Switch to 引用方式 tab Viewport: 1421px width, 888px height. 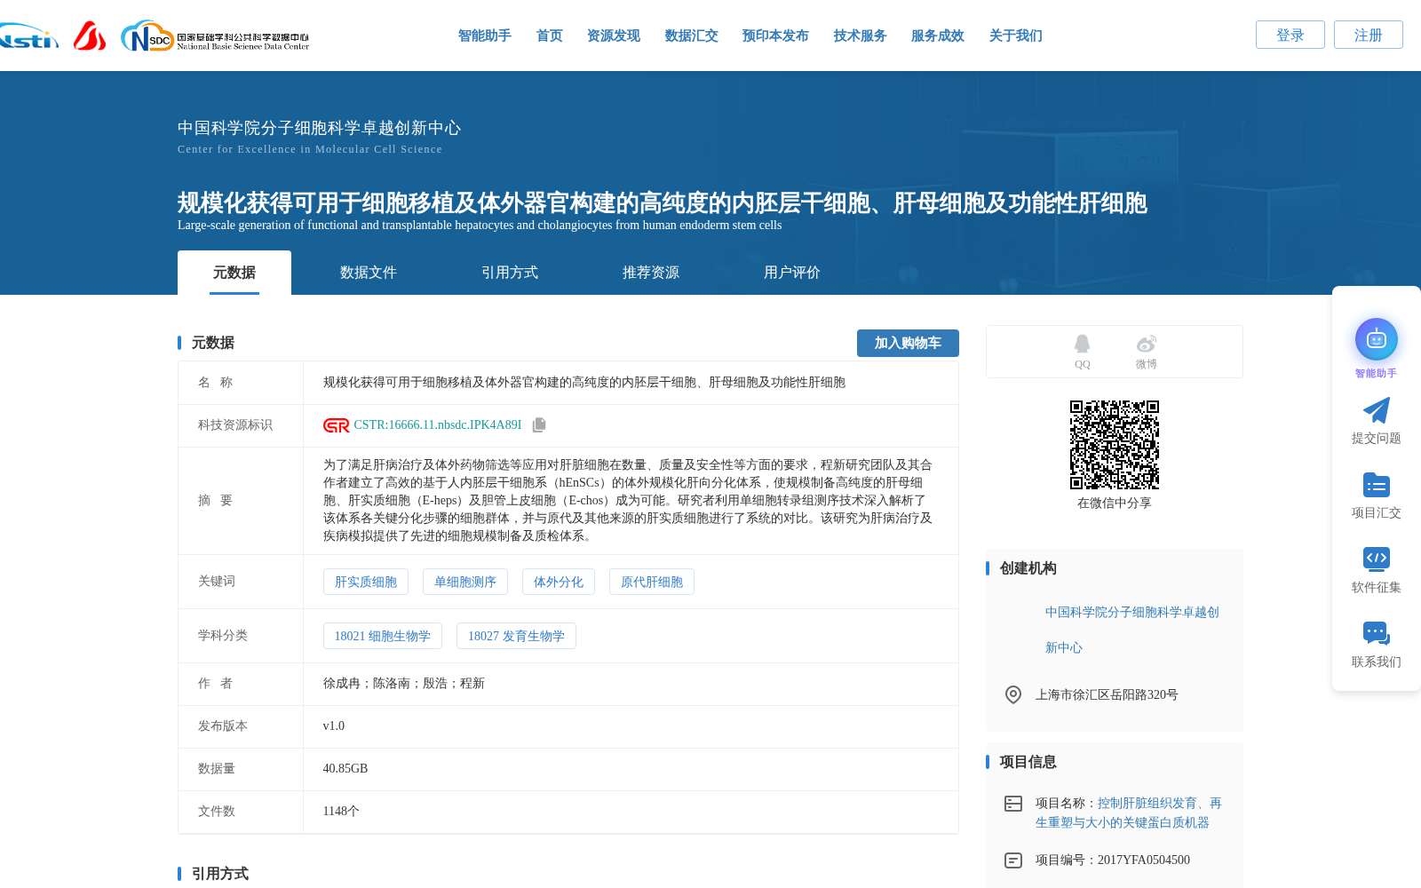tap(510, 273)
